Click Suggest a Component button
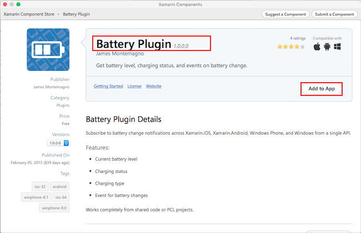 (x=285, y=13)
